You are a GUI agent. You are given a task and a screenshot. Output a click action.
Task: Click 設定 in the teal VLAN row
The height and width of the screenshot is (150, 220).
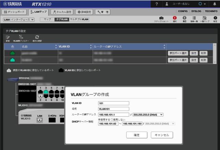pyautogui.click(x=194, y=60)
